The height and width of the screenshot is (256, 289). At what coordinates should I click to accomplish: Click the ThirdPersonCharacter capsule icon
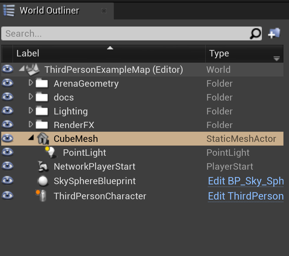click(41, 196)
